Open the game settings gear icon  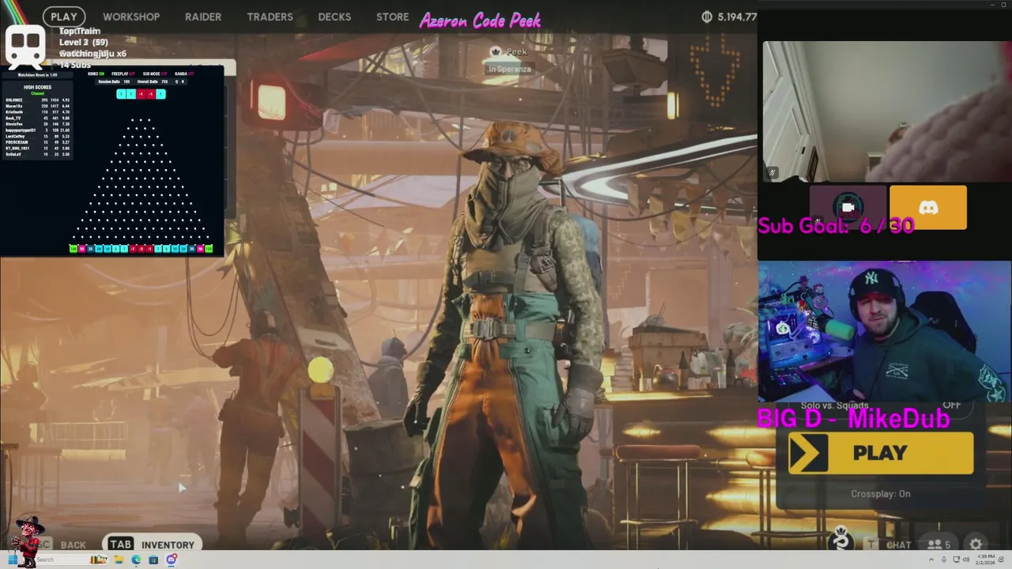tap(976, 545)
